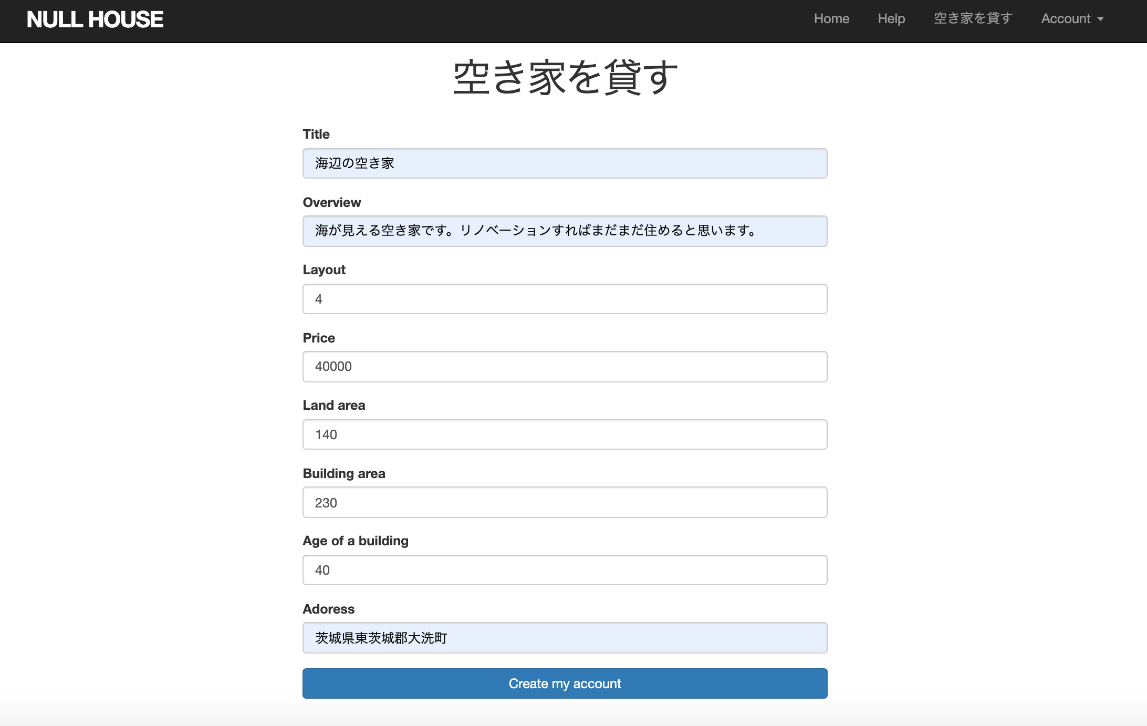Screen dimensions: 1147x726
Task: Select the 空き家を貸す navigation item
Action: 973,18
